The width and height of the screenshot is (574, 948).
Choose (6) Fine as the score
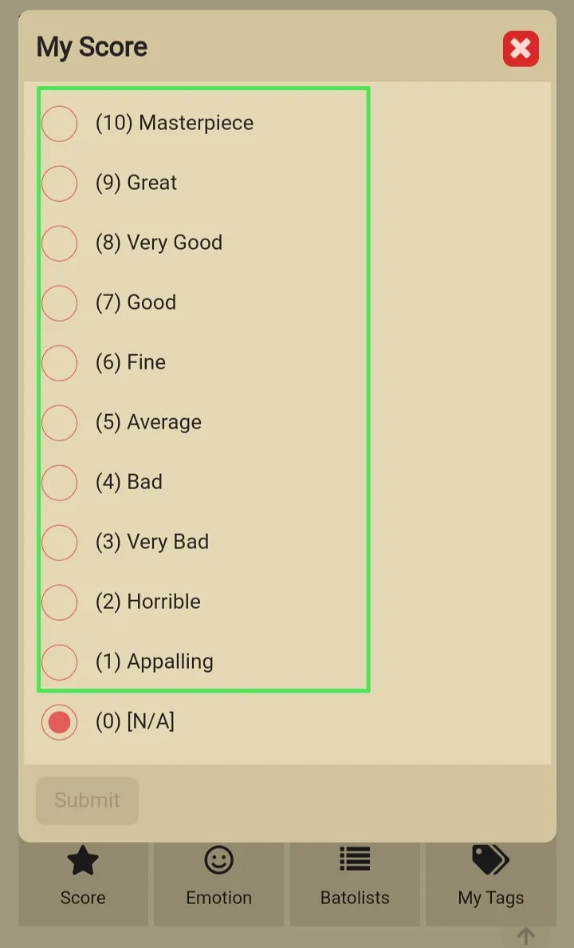click(59, 363)
